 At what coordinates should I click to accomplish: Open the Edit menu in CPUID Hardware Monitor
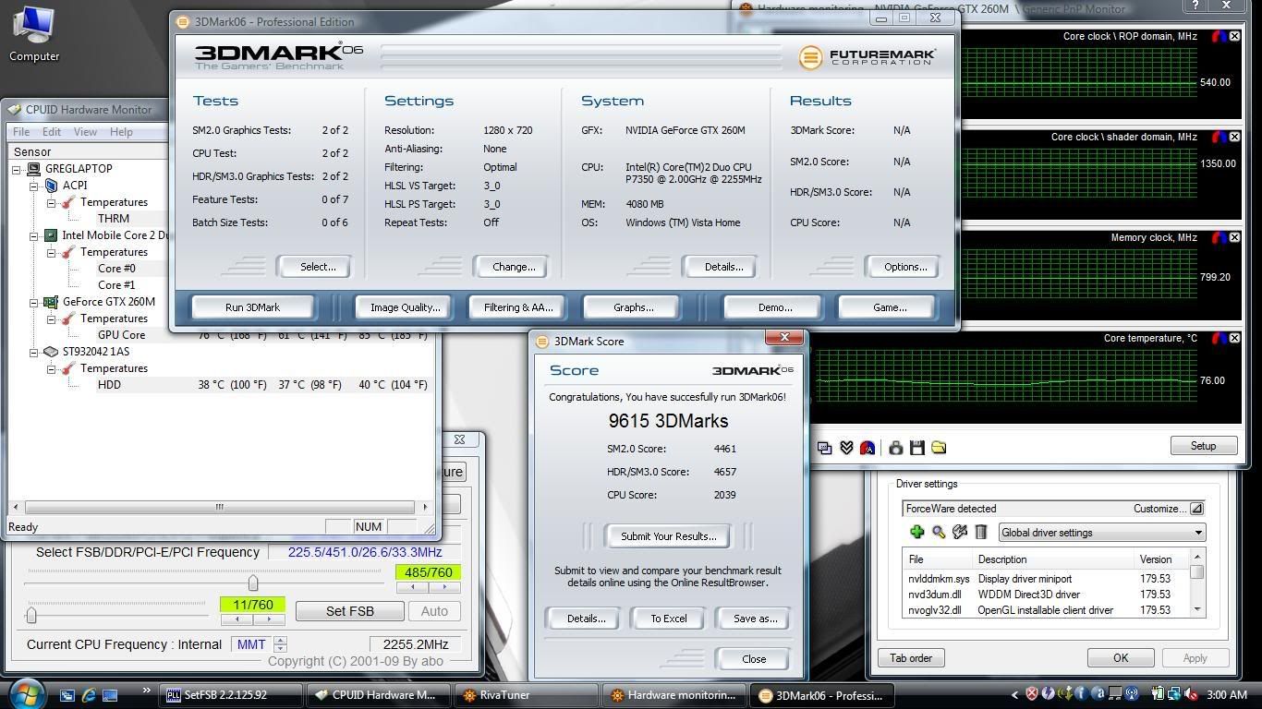(52, 132)
